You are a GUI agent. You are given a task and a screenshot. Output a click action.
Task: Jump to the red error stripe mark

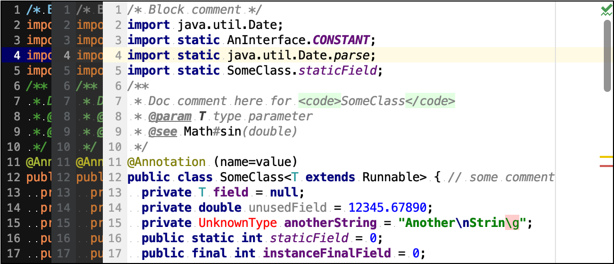[606, 166]
